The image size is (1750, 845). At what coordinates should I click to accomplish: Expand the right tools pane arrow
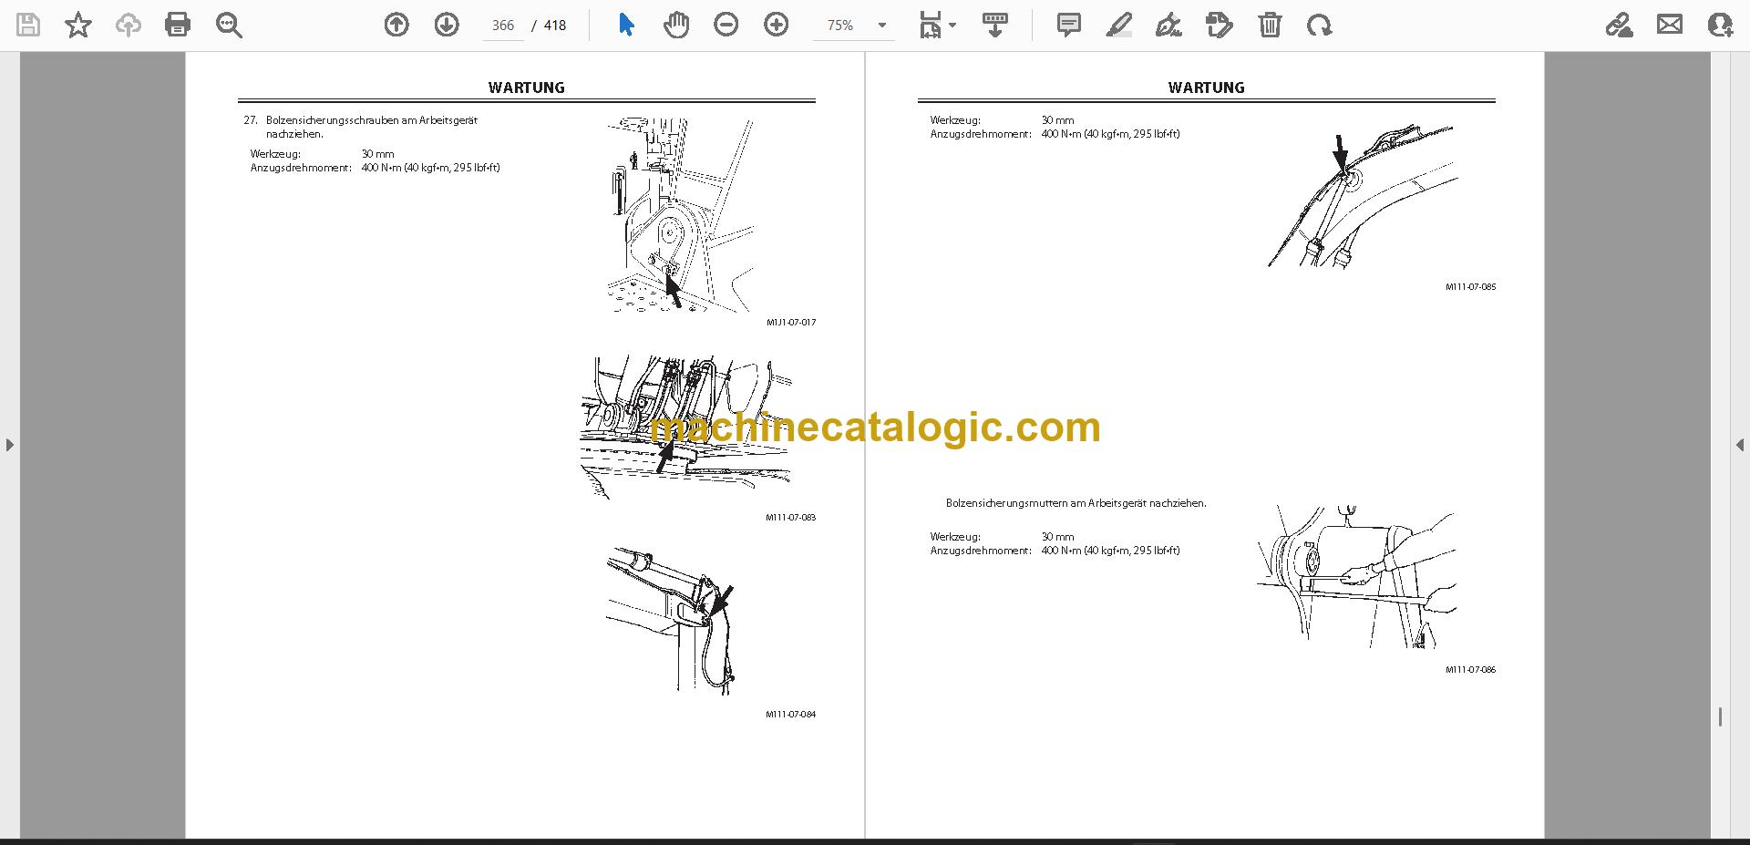click(1740, 445)
